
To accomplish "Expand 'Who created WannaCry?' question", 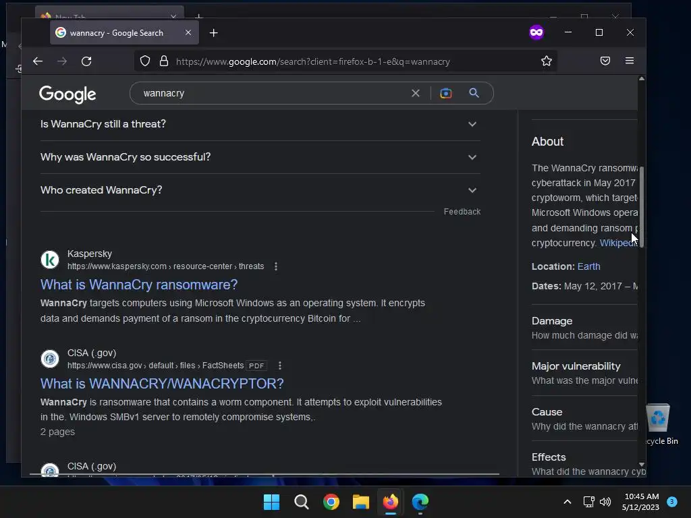I will coord(260,190).
